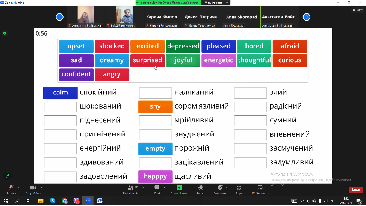Open the Chat panel
366x206 pixels.
157,188
